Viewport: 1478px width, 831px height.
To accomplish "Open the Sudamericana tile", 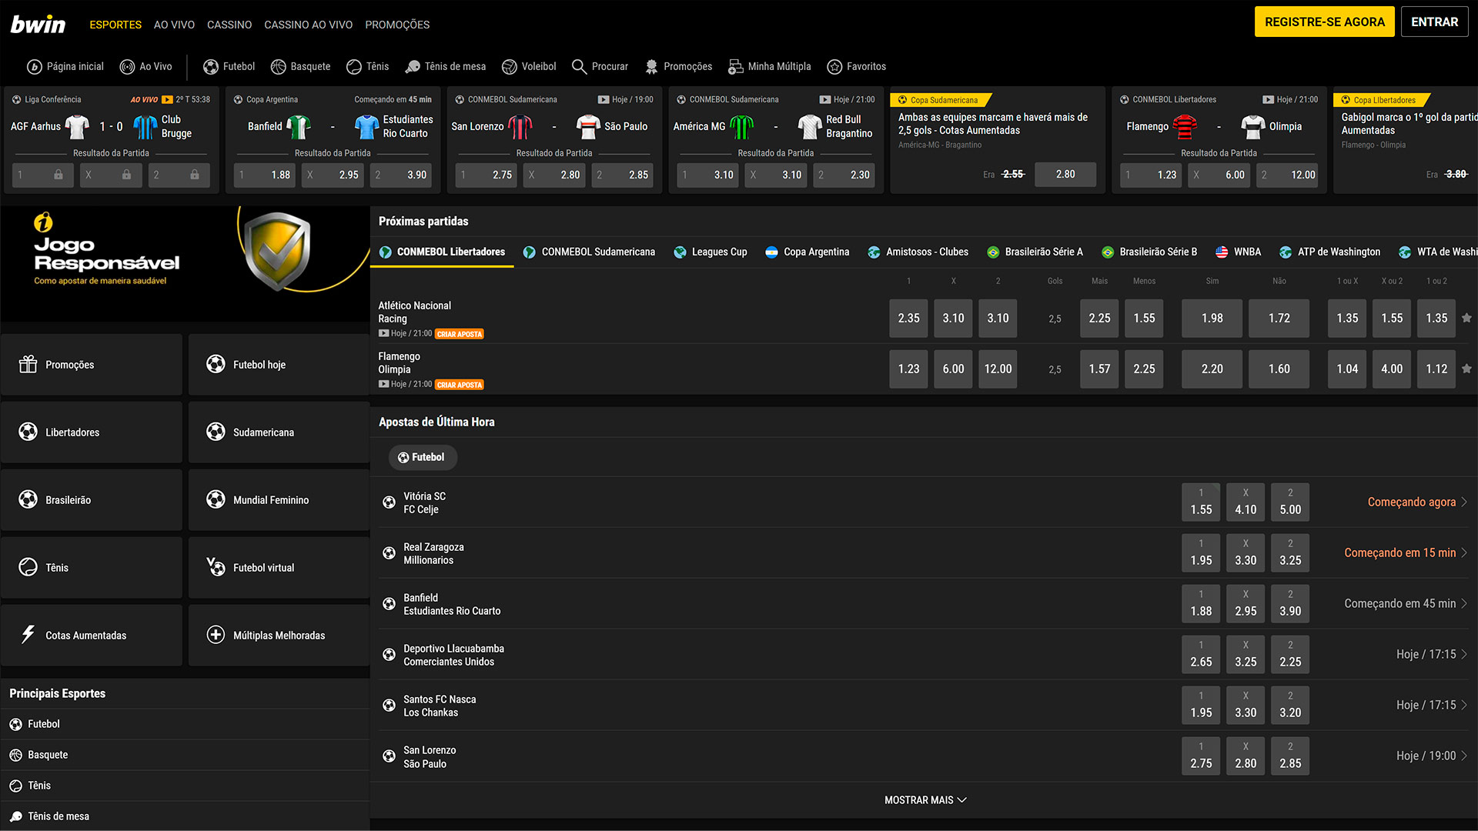I will (279, 432).
